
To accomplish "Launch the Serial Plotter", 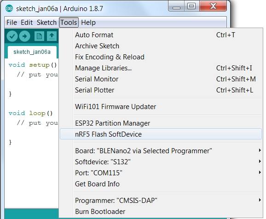I will tap(161, 90).
